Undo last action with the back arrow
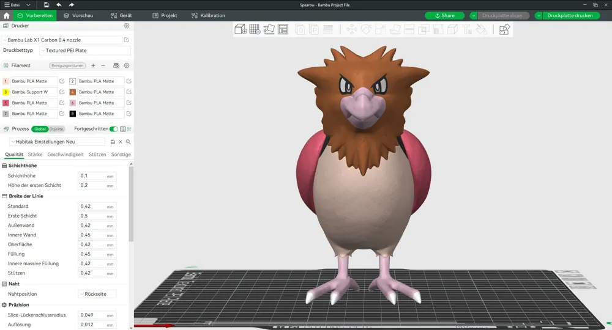 pyautogui.click(x=59, y=5)
